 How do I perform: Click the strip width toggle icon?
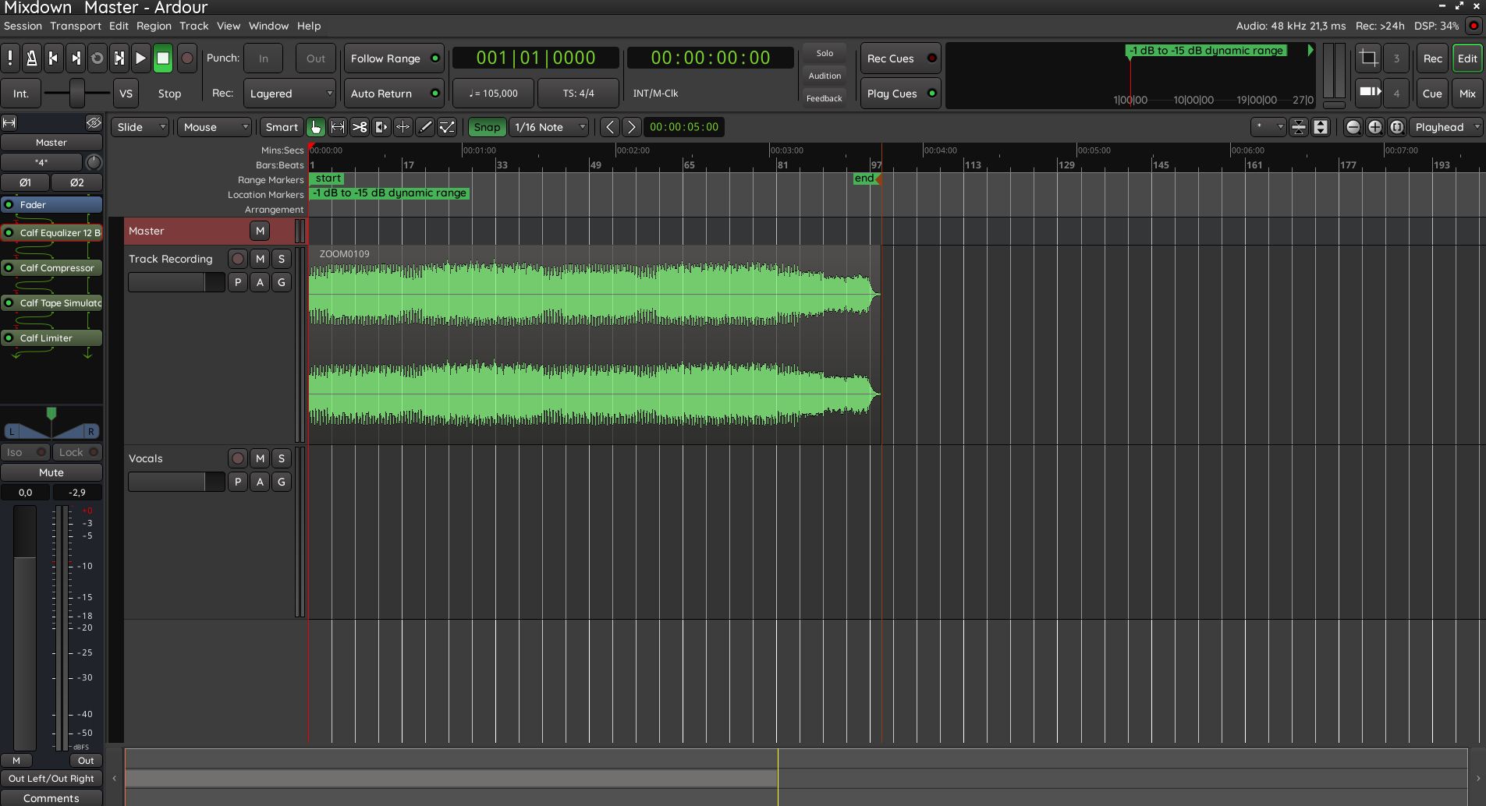tap(9, 123)
